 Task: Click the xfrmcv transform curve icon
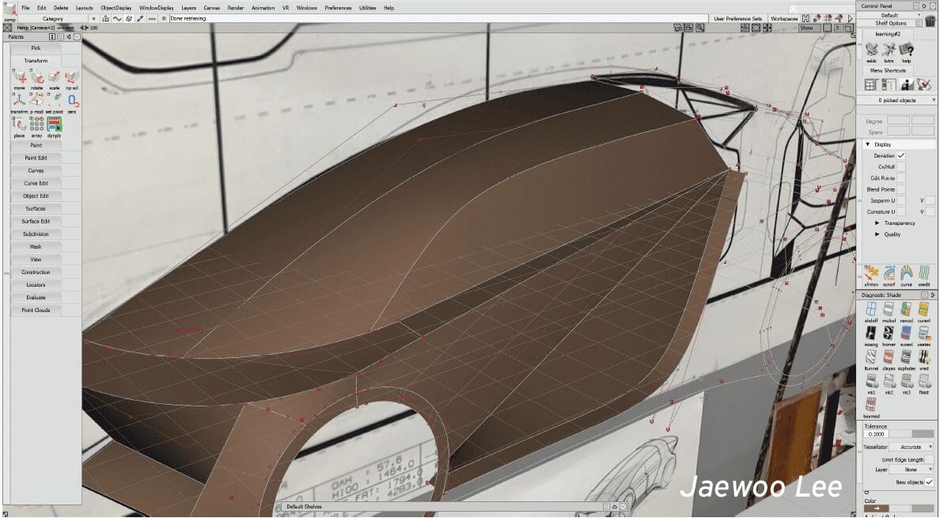point(871,273)
